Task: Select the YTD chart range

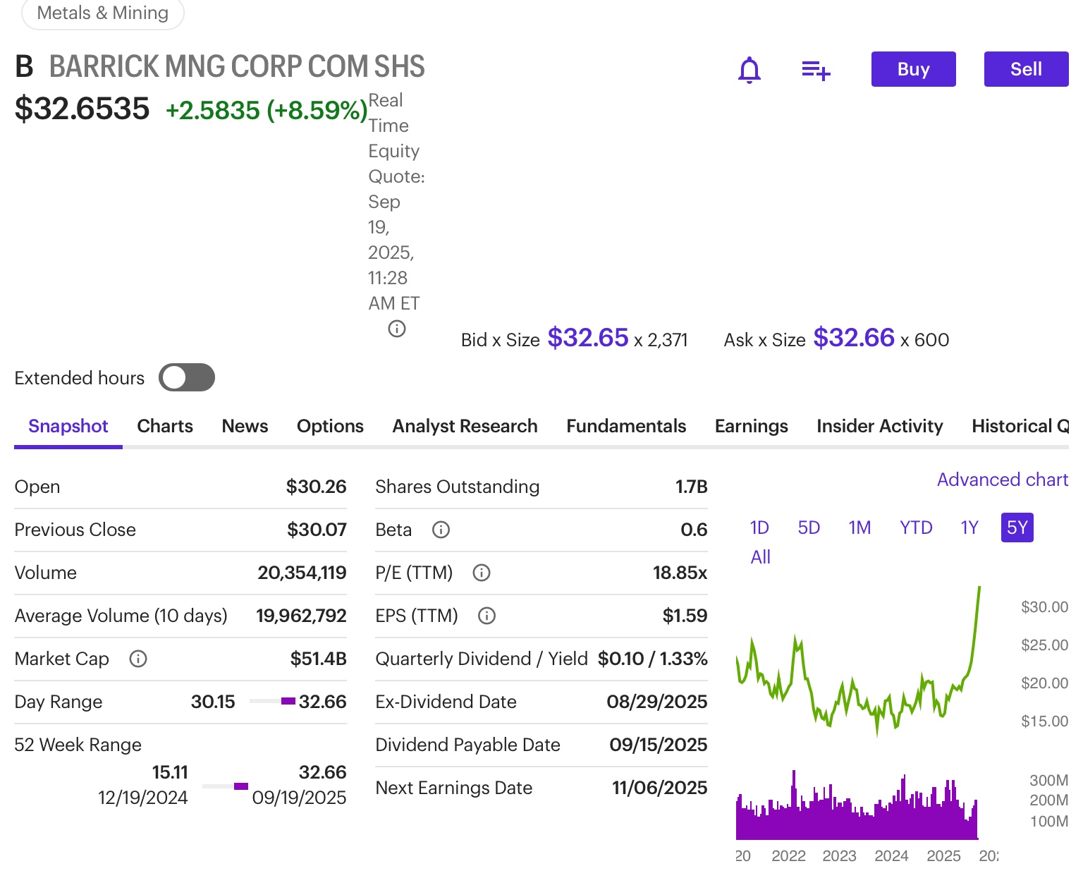Action: point(916,528)
